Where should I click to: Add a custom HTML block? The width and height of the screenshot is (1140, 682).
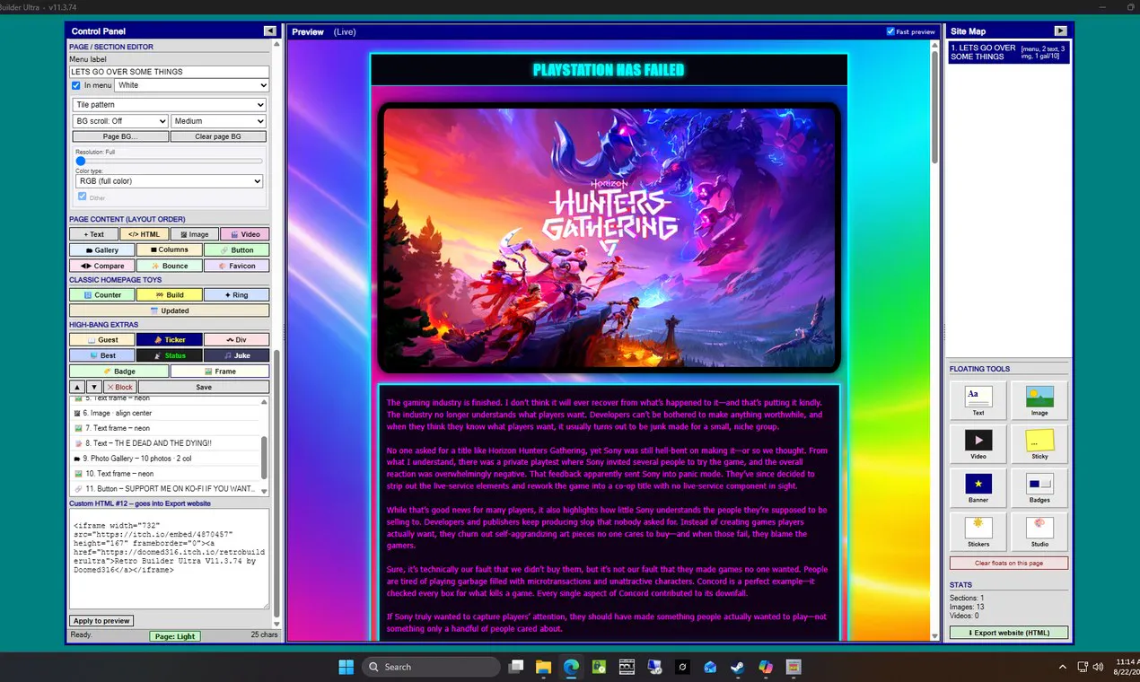pos(143,234)
